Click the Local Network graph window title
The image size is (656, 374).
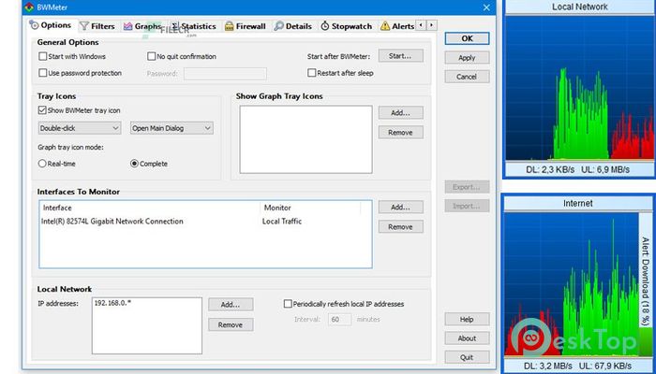tap(579, 7)
